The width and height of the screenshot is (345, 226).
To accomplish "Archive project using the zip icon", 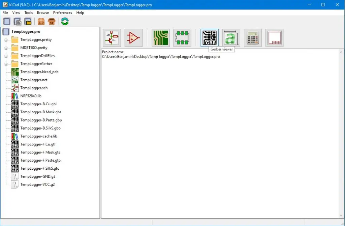I will click(x=41, y=22).
